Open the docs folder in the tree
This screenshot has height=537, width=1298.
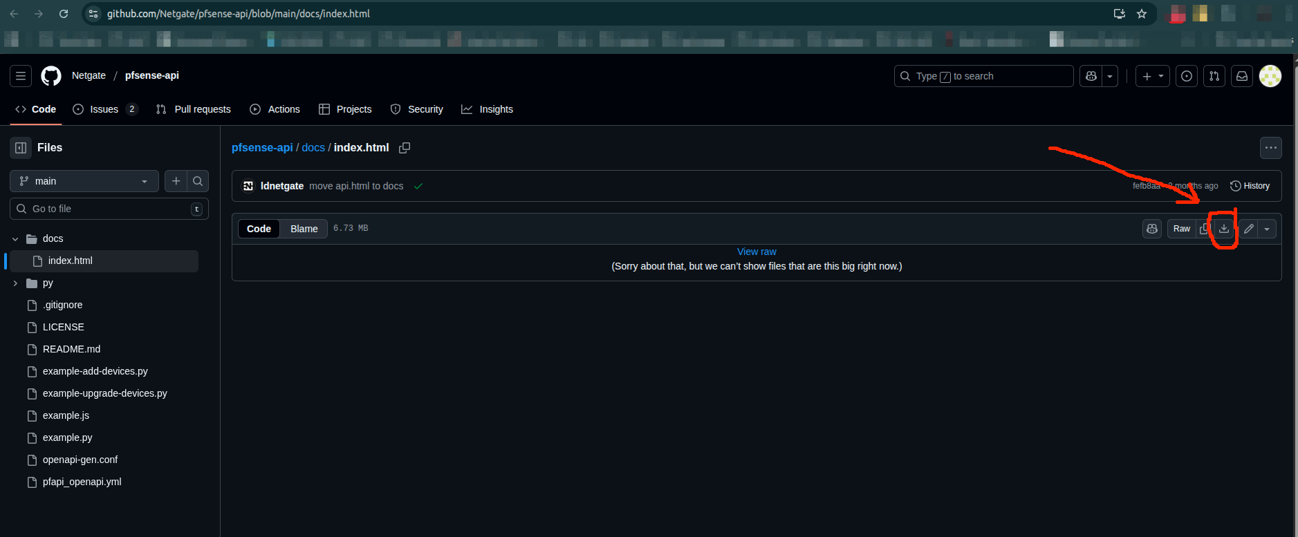53,238
